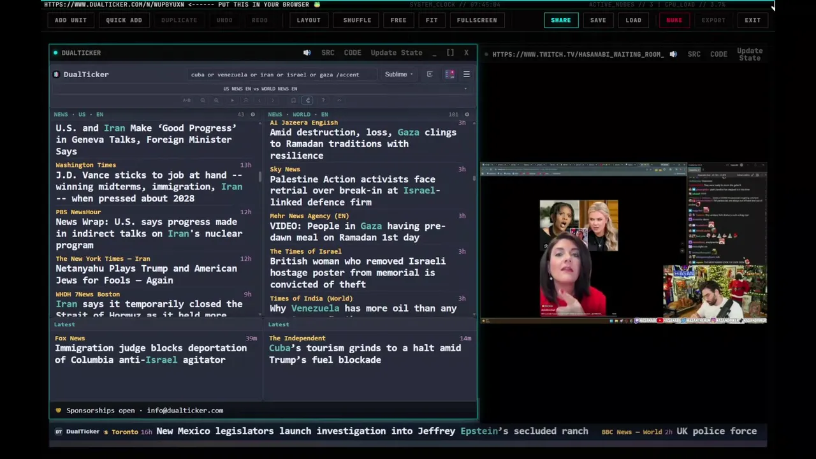816x459 pixels.
Task: Click the world news column scrollbar
Action: click(x=474, y=178)
